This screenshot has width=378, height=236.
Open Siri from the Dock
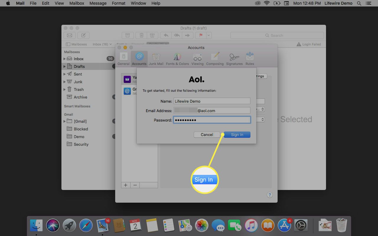[x=53, y=226]
